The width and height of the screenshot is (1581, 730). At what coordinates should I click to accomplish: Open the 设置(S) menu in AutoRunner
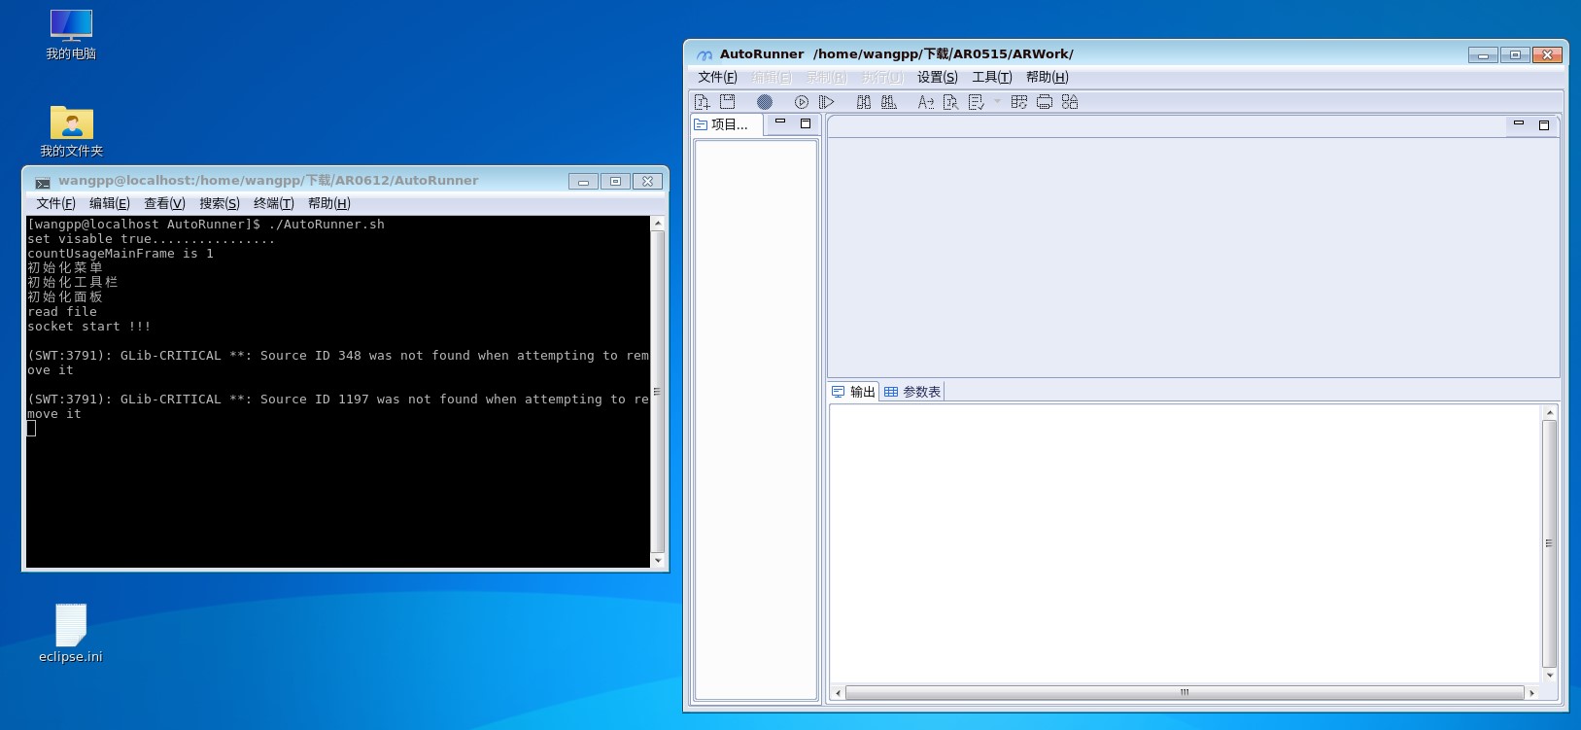coord(937,78)
